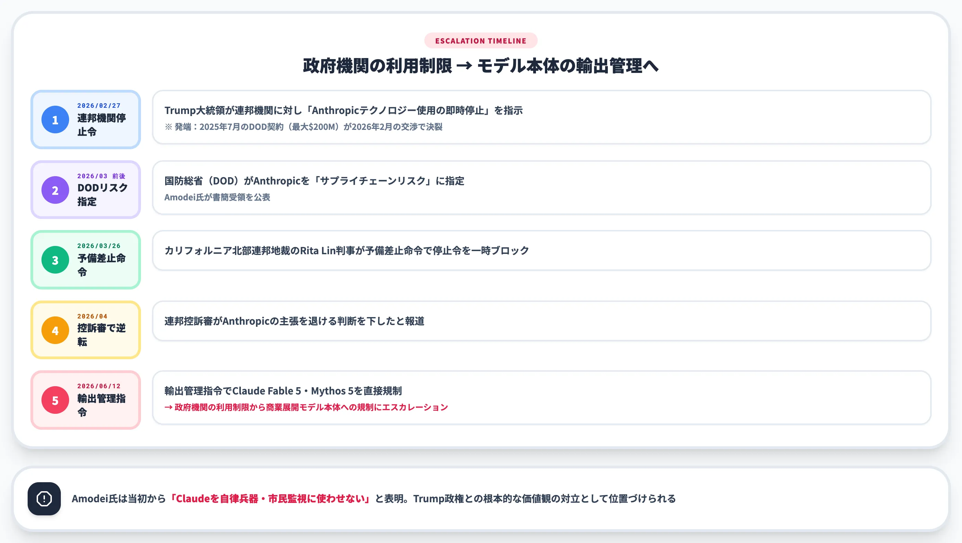Viewport: 962px width, 543px height.
Task: Click the blue step 1 circle
Action: point(55,120)
